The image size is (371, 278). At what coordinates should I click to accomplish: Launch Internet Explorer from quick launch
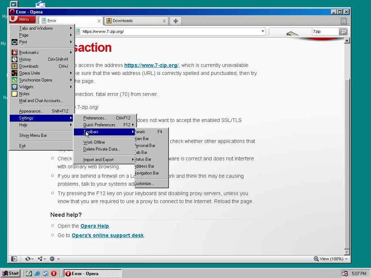pos(37,274)
